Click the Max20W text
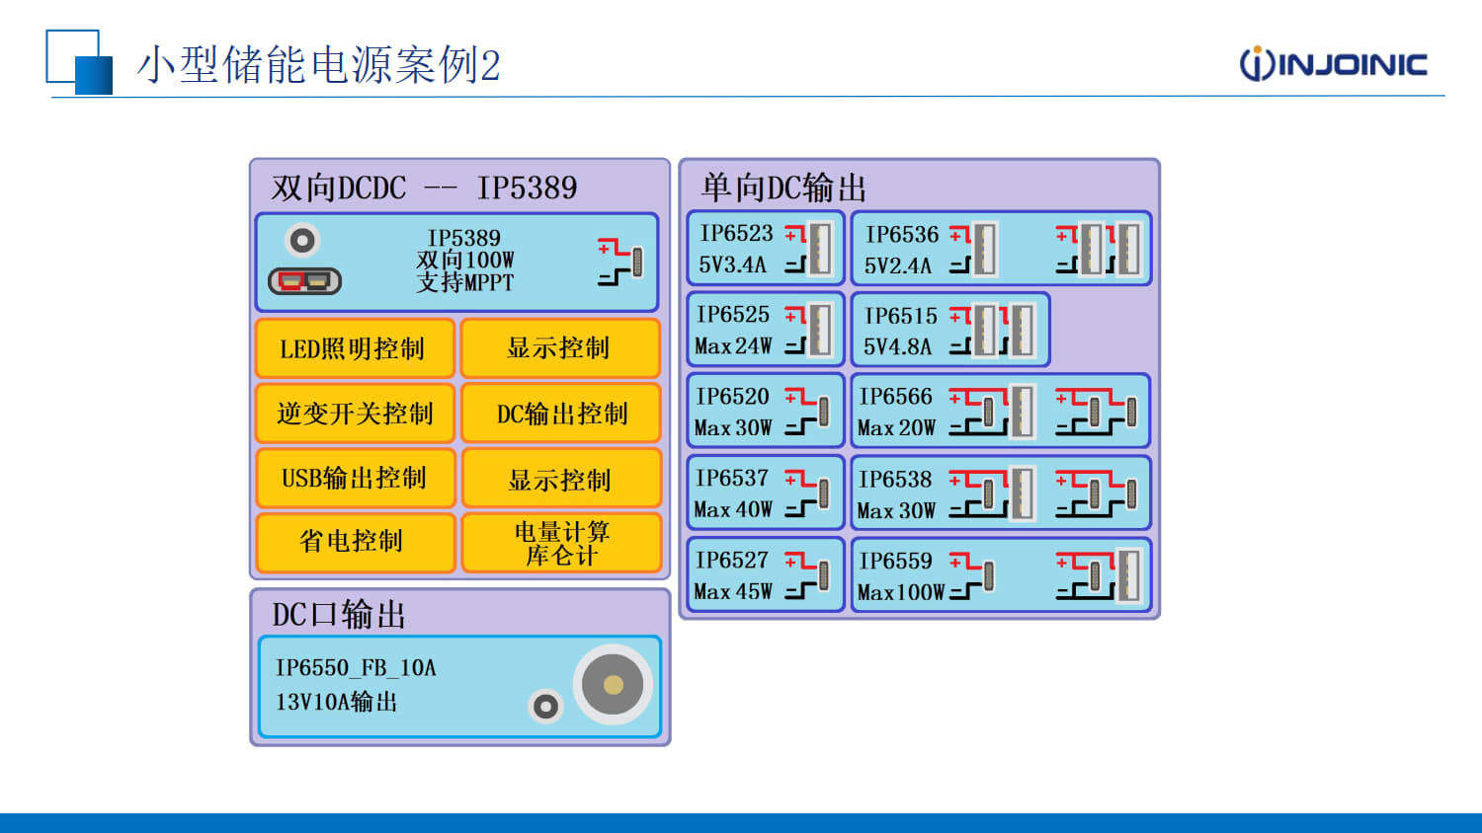This screenshot has width=1482, height=833. [896, 428]
